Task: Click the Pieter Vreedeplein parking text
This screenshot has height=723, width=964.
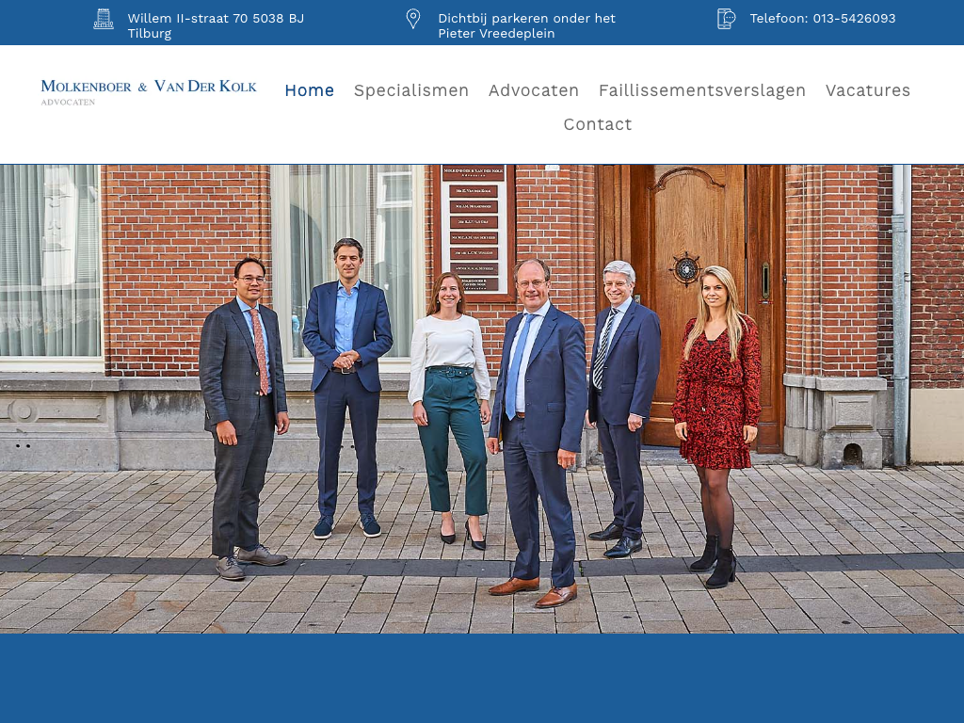Action: click(x=526, y=25)
